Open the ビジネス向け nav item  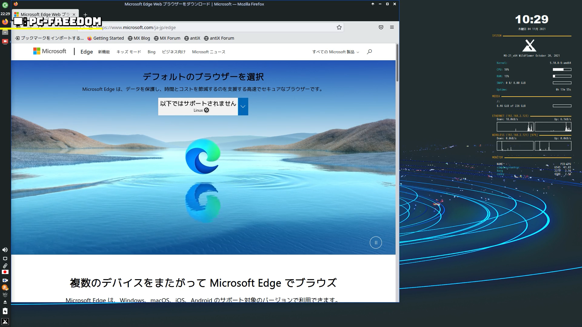coord(173,52)
